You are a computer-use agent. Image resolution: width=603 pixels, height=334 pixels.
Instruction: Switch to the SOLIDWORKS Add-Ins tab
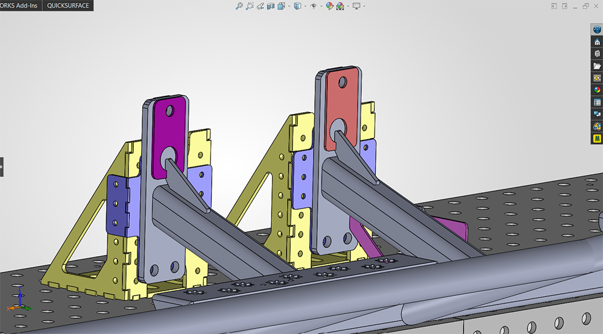(x=21, y=5)
